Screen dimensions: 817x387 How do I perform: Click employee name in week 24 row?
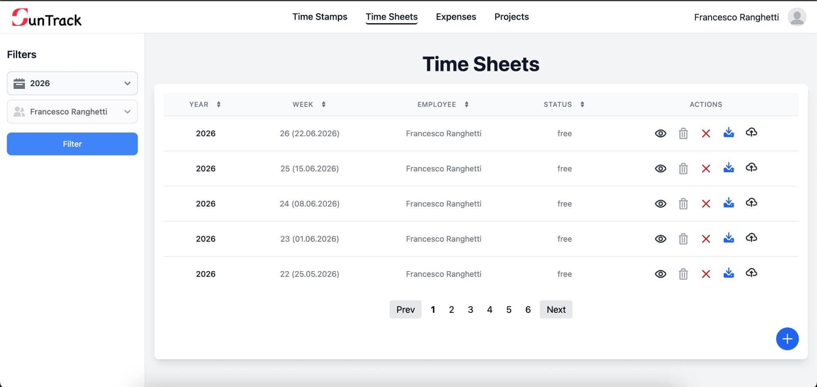point(444,203)
